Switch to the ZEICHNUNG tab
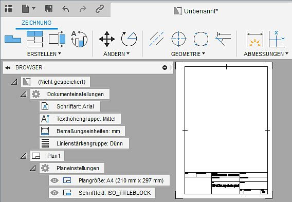The height and width of the screenshot is (202, 292). pyautogui.click(x=36, y=23)
